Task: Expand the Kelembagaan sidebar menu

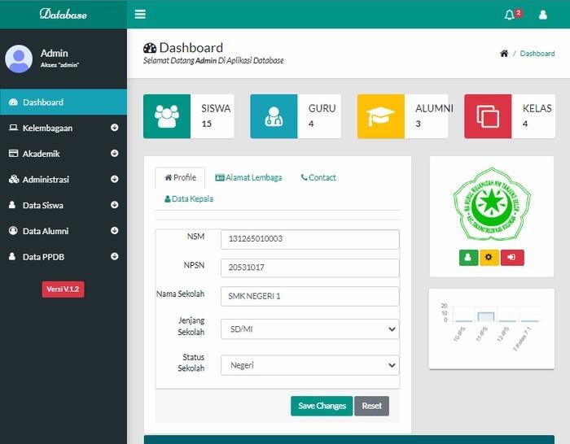Action: (64, 128)
